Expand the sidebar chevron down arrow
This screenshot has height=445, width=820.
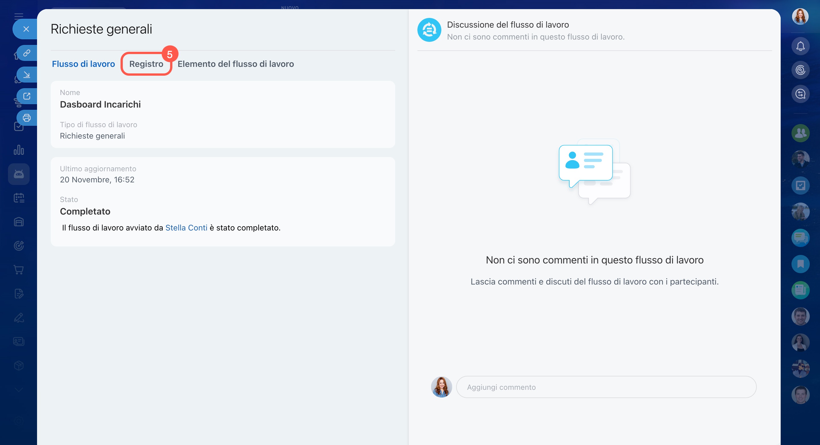[19, 390]
